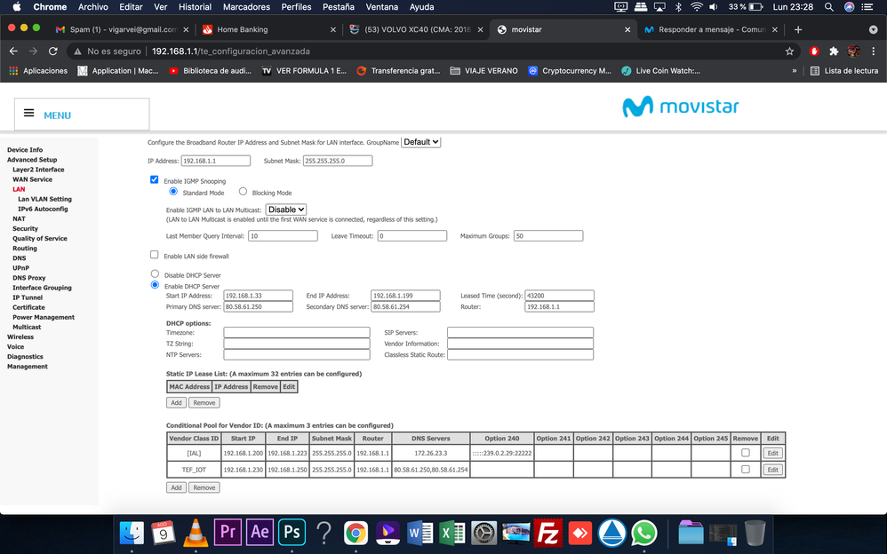Viewport: 887px width, 554px height.
Task: Select Blocking Mode radio button
Action: coord(244,192)
